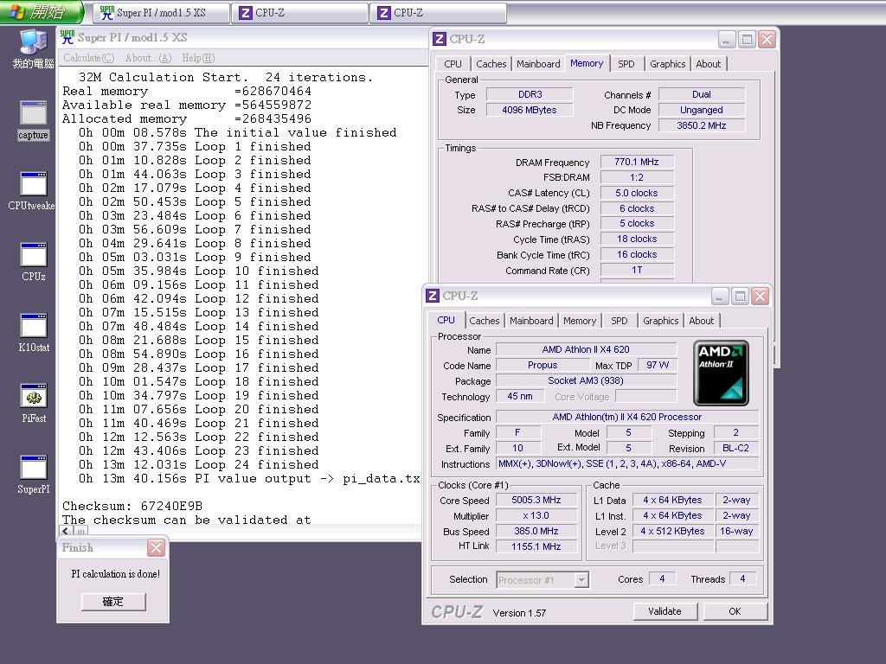Open the My Computer desktop icon
Image resolution: width=886 pixels, height=664 pixels.
point(34,48)
